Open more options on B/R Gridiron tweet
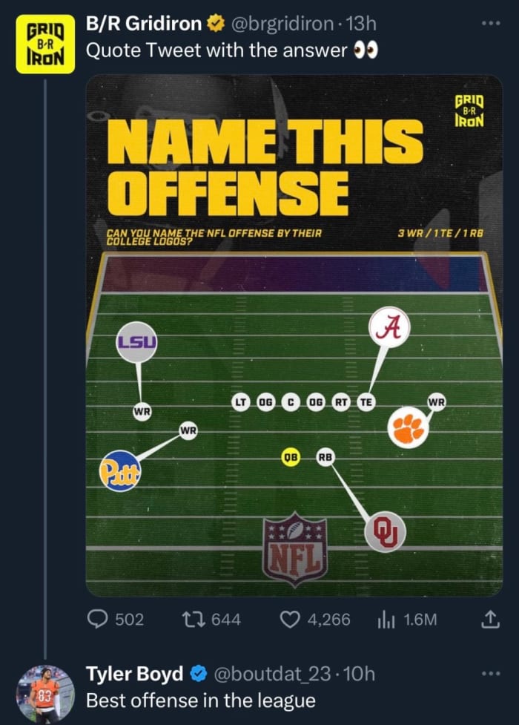Image resolution: width=519 pixels, height=725 pixels. (490, 23)
